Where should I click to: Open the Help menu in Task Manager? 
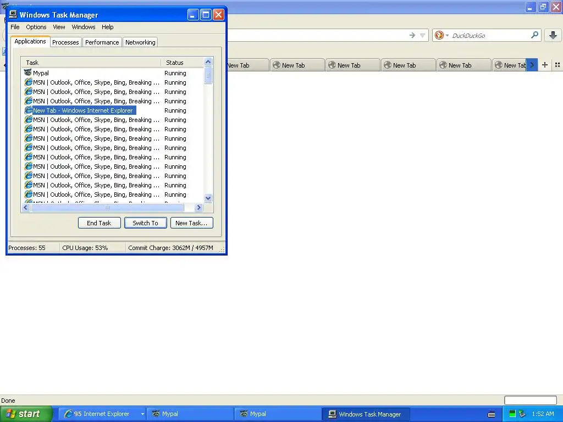click(107, 27)
